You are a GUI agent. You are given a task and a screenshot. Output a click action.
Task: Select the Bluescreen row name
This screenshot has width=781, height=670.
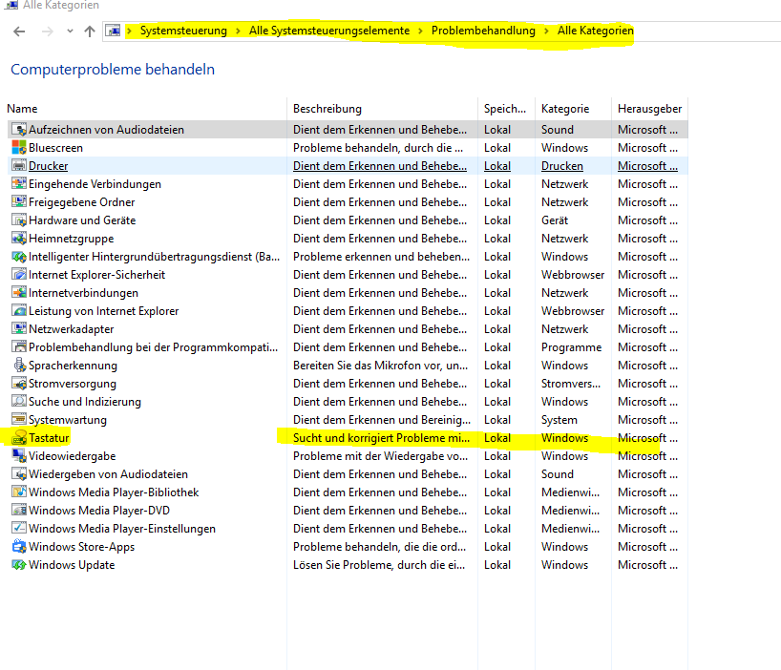coord(55,147)
